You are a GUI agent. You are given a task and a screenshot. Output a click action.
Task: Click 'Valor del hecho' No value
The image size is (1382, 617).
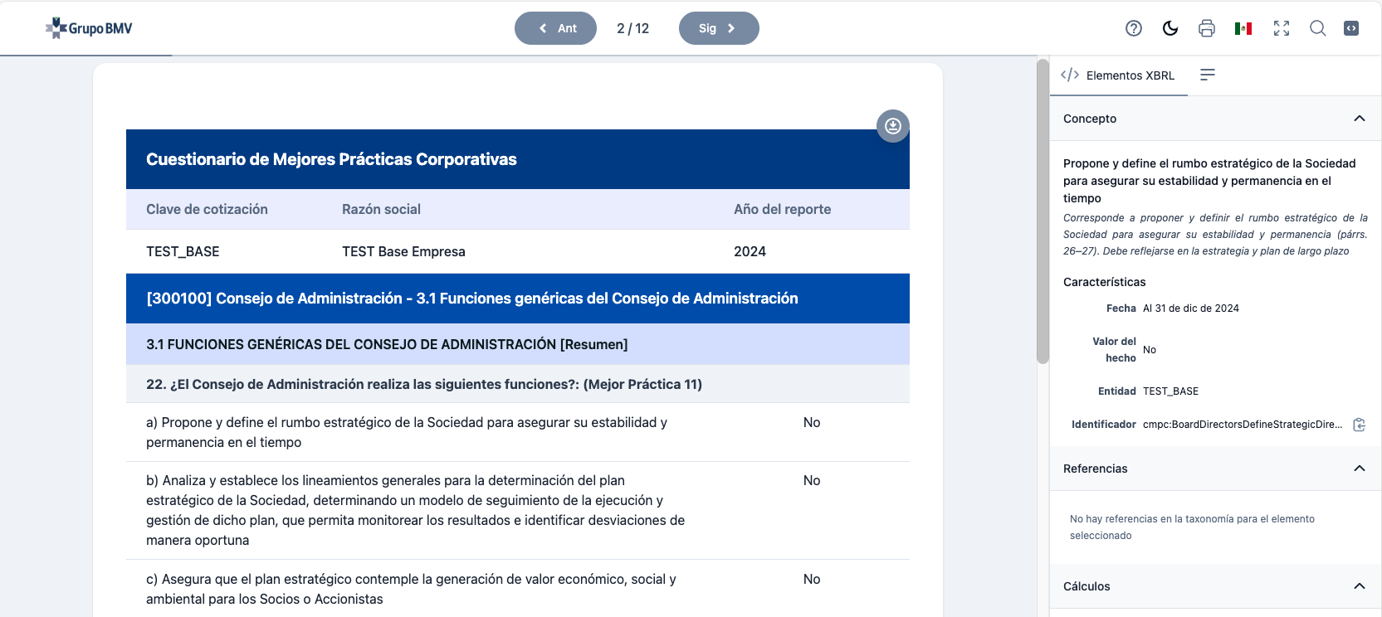(x=1150, y=350)
